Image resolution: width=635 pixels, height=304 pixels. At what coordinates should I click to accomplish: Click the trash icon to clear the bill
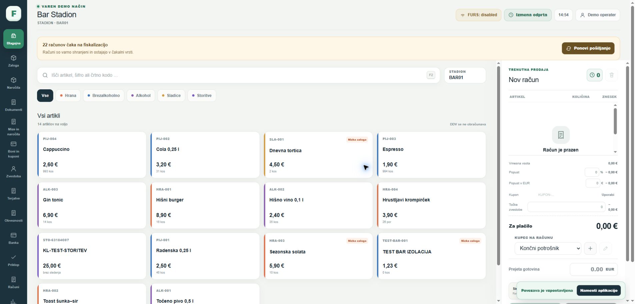tap(612, 75)
